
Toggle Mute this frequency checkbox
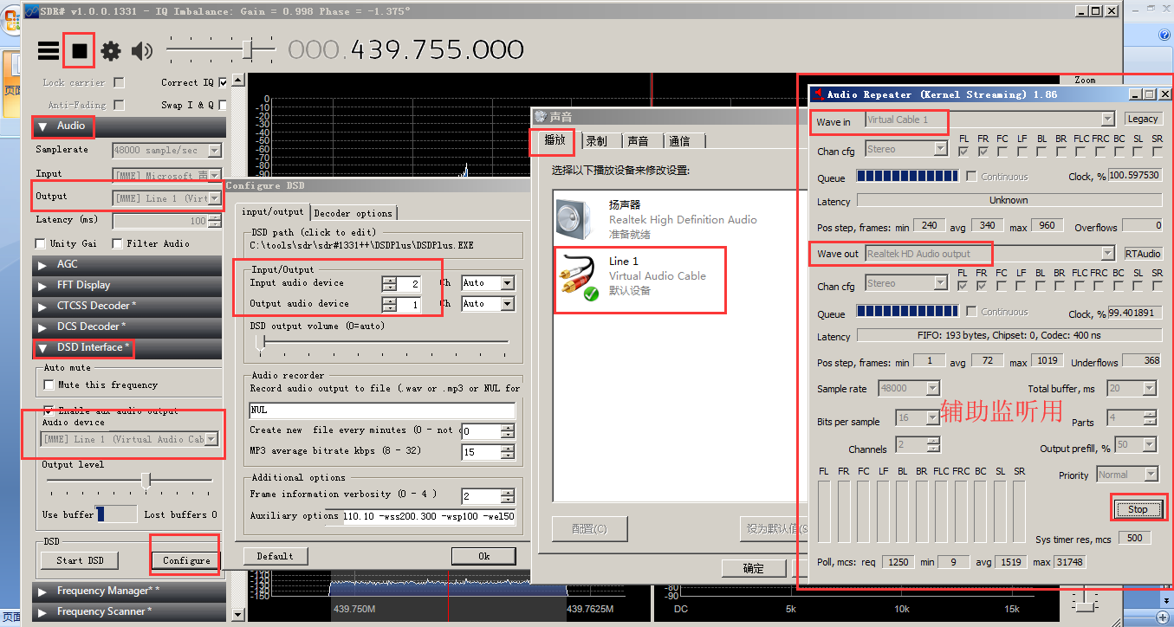(x=49, y=385)
